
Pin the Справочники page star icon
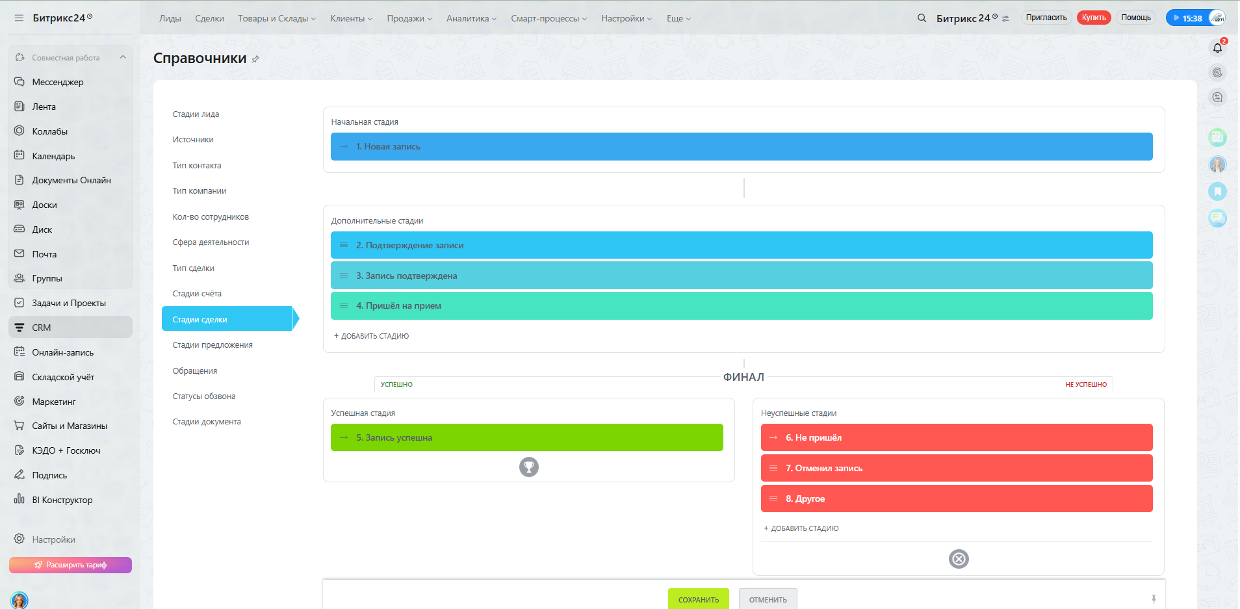255,59
